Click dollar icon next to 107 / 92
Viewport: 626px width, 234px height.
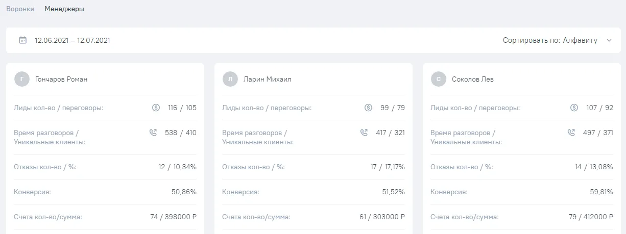(573, 108)
